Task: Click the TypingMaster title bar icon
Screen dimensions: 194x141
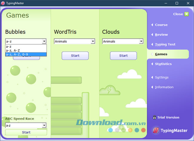Action: [3, 3]
